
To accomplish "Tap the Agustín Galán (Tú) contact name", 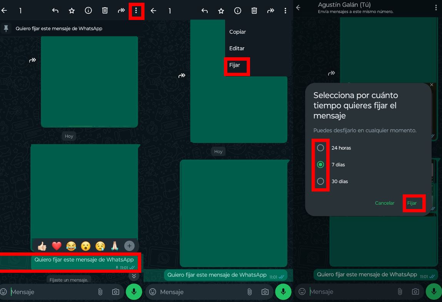I will (x=344, y=5).
